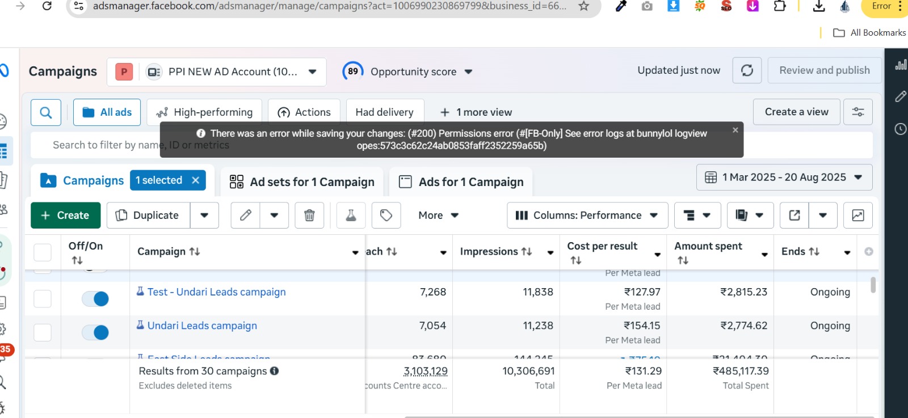908x418 pixels.
Task: Open the search magnifier button
Action: 46,112
